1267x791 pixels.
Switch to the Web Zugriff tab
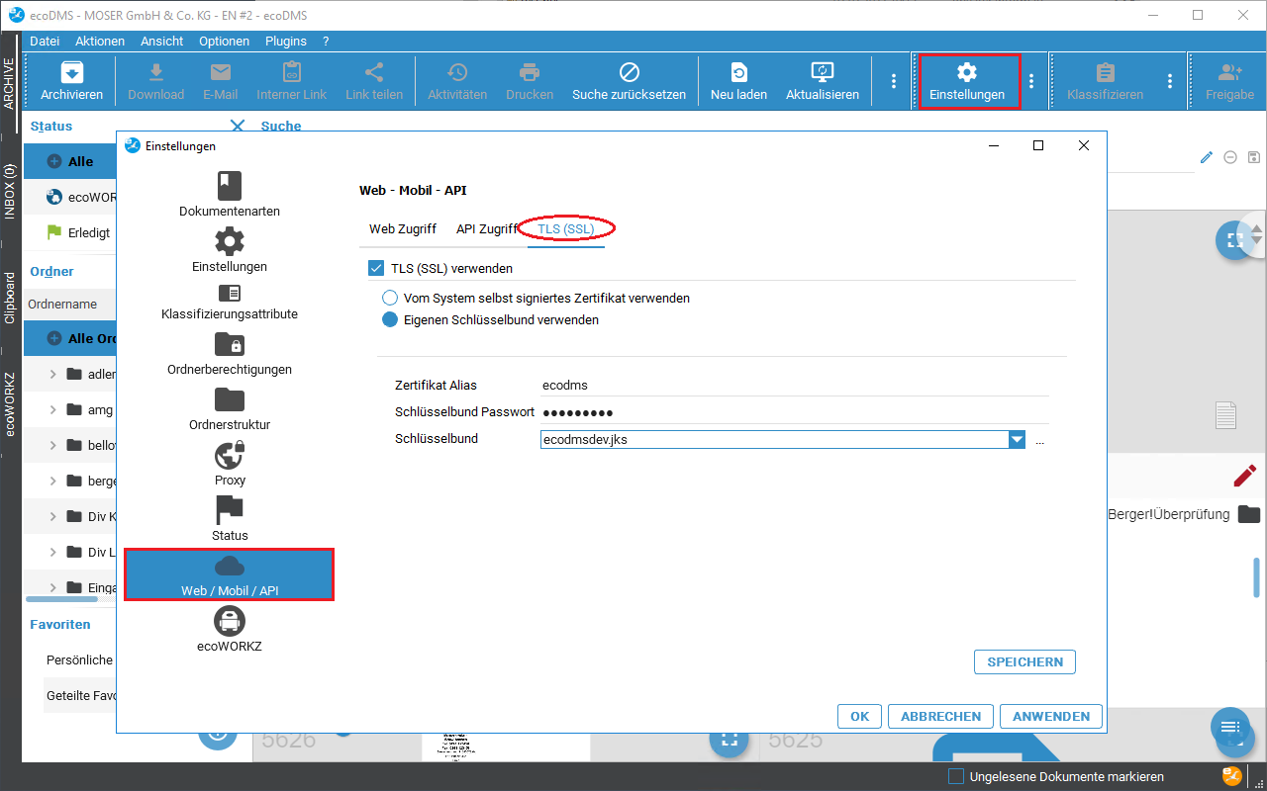pyautogui.click(x=403, y=229)
